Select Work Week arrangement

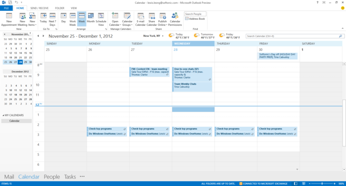click(x=72, y=19)
